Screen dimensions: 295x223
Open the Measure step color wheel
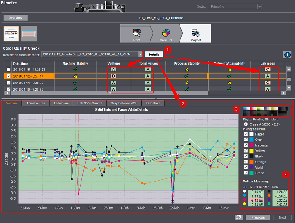tap(166, 33)
